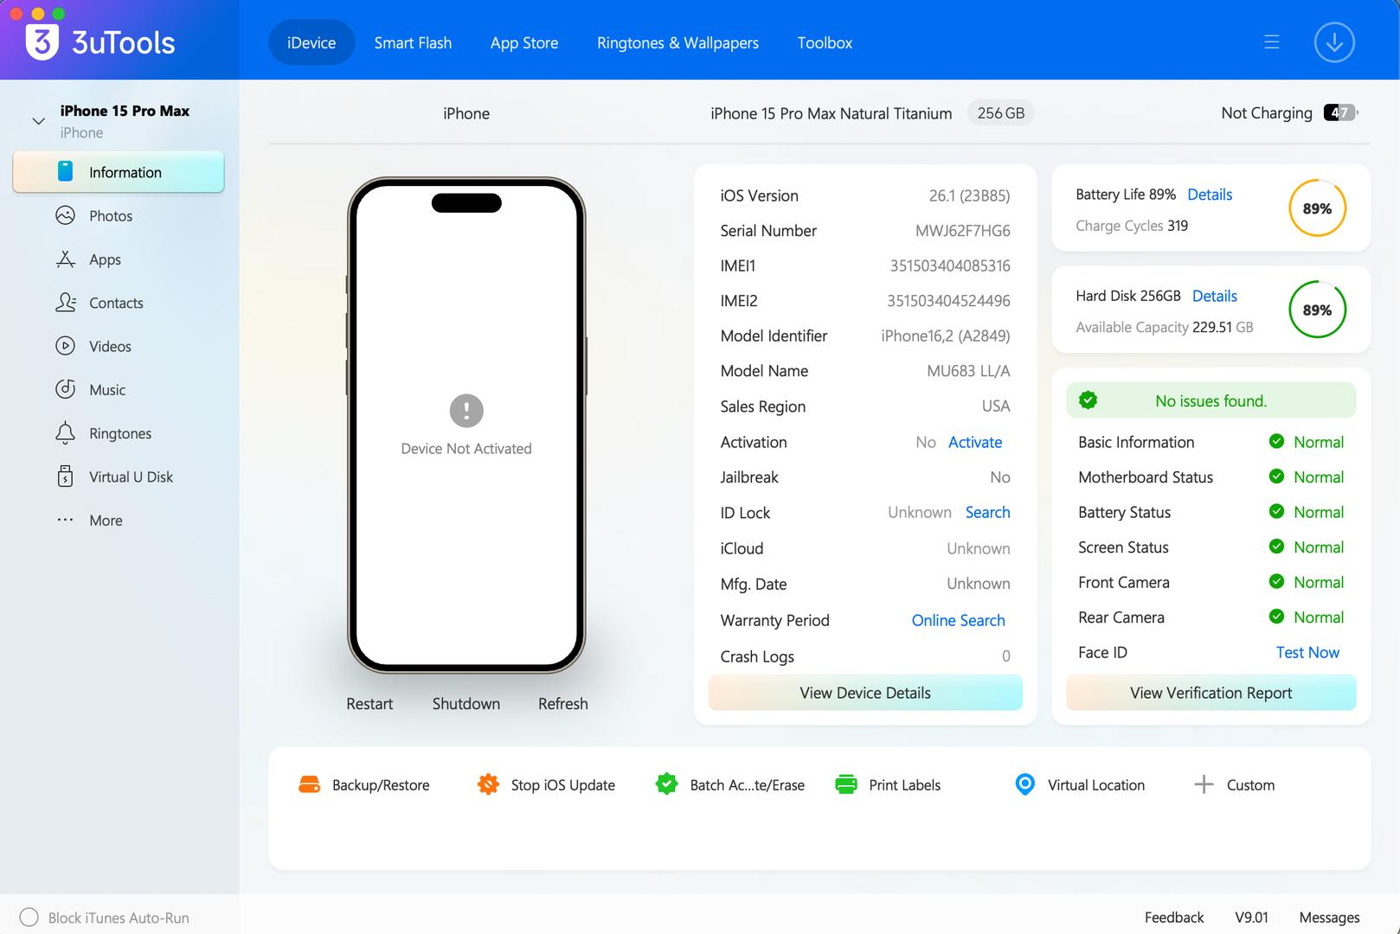
Task: Click the Stop iOS Update gear icon
Action: click(488, 784)
